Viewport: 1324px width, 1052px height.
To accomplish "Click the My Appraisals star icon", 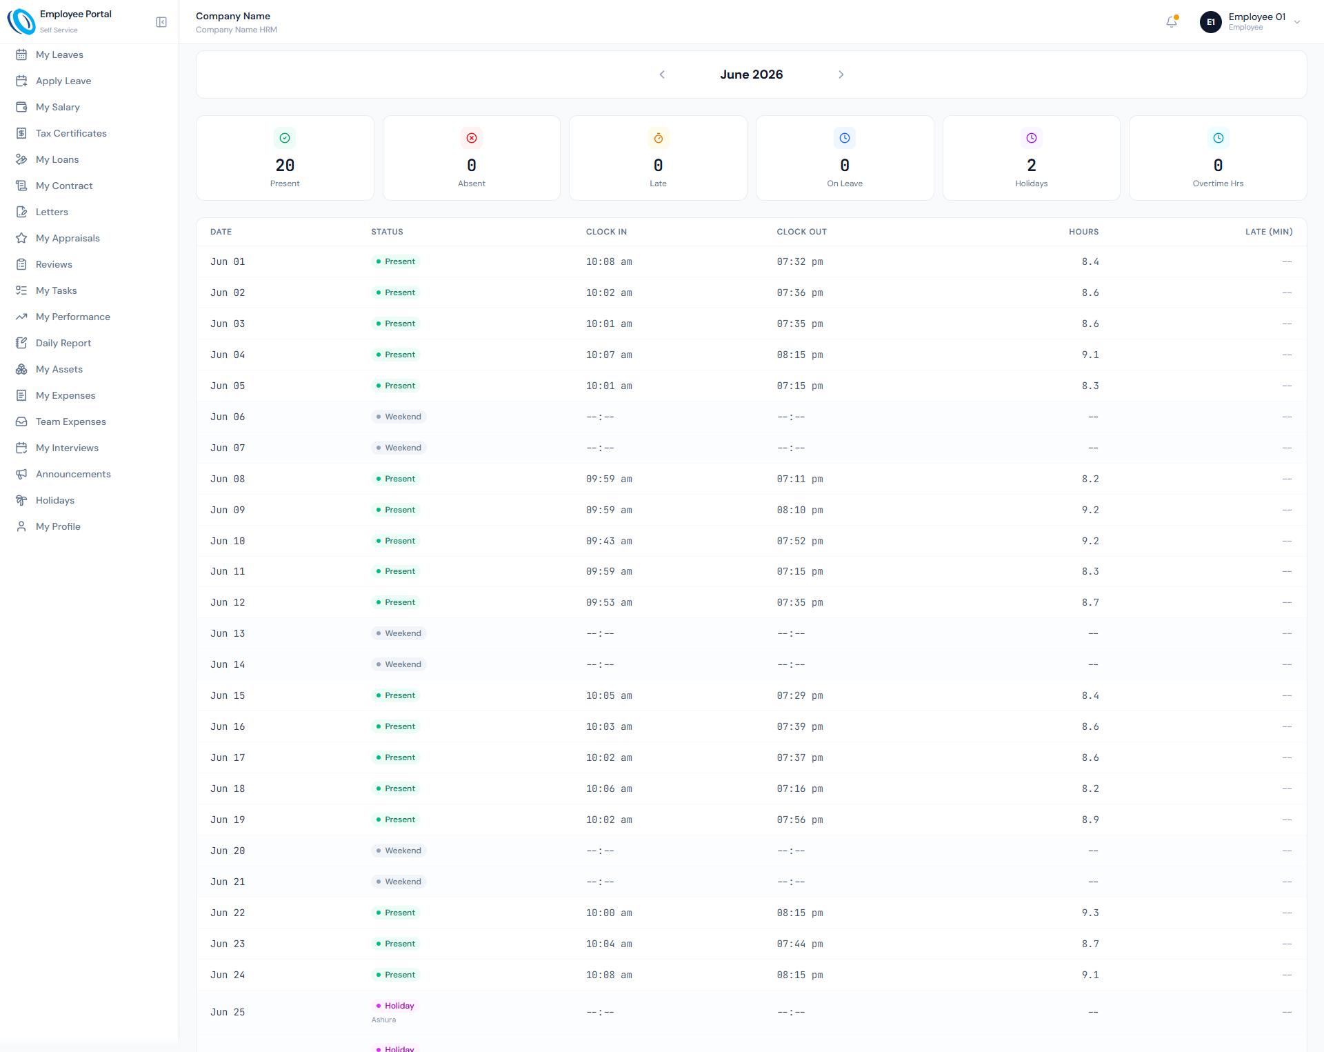I will (x=21, y=238).
